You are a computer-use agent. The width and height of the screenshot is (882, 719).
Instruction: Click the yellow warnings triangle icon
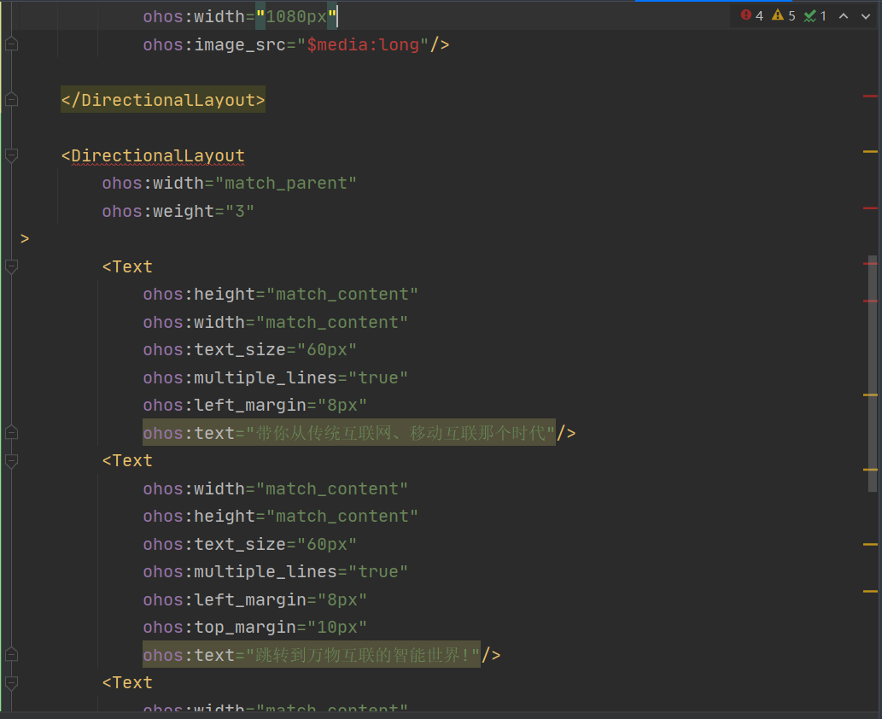[778, 15]
